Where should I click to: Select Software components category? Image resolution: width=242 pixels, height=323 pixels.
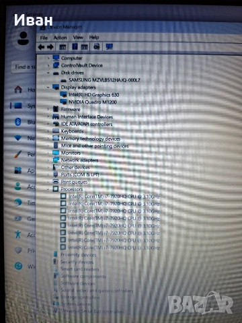point(83,276)
